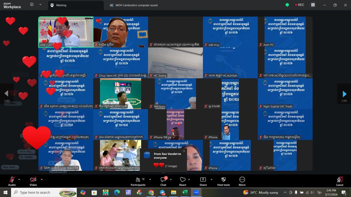Open the More options menu
Image resolution: width=351 pixels, height=197 pixels.
pyautogui.click(x=242, y=181)
